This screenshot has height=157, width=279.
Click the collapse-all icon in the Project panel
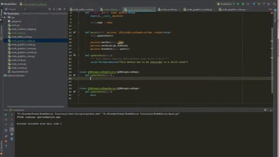(x=54, y=9)
